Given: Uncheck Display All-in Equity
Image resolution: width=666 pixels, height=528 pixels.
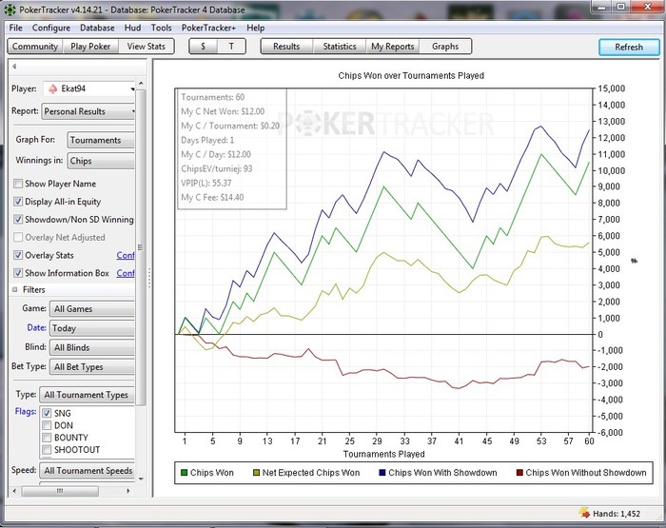Looking at the screenshot, I should (18, 202).
